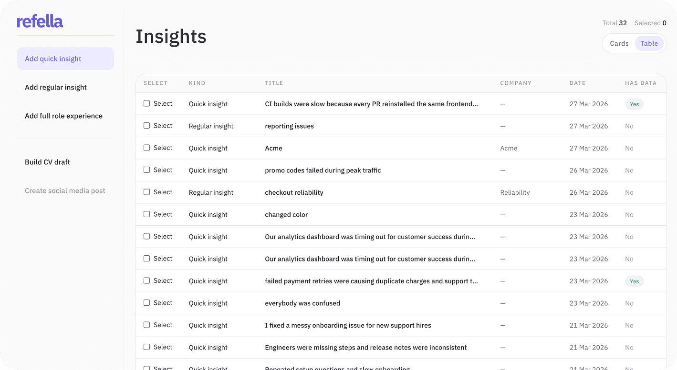Click the DATE column header
The width and height of the screenshot is (677, 370).
coord(577,83)
